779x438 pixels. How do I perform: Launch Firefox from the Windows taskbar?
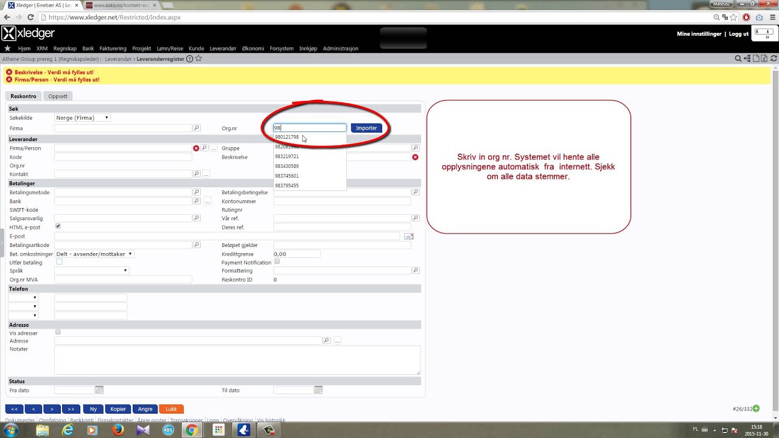(117, 430)
